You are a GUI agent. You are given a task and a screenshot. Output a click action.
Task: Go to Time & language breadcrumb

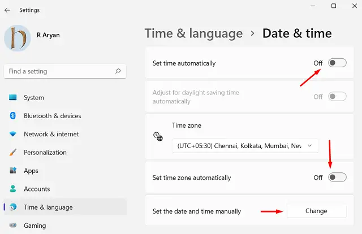click(x=193, y=33)
